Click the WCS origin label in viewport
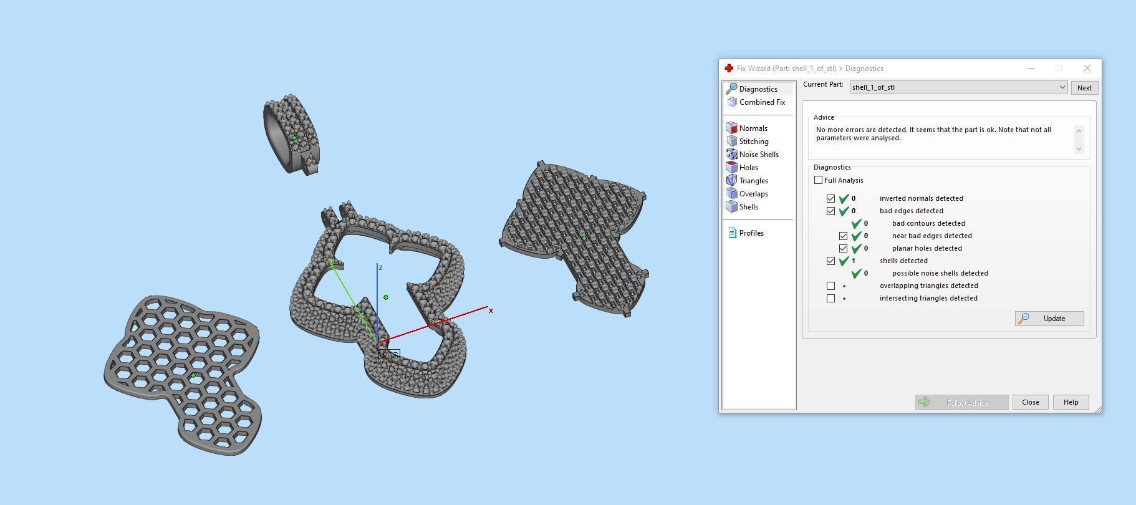The height and width of the screenshot is (505, 1136). [388, 355]
